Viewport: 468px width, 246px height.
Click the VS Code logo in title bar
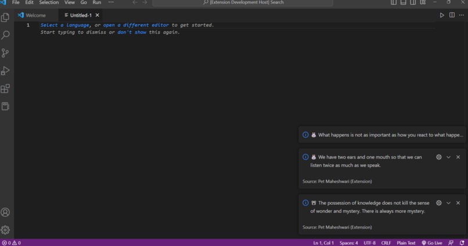pos(3,2)
